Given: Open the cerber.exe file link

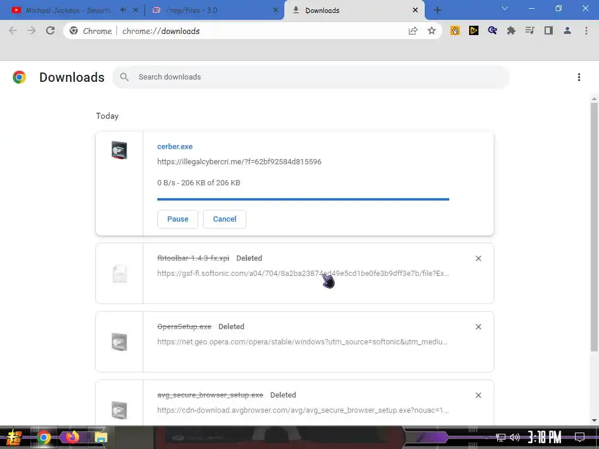Looking at the screenshot, I should pyautogui.click(x=175, y=147).
